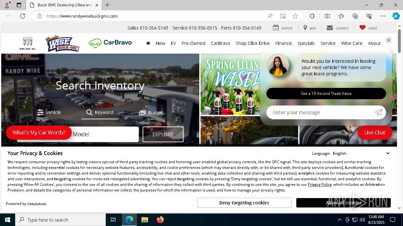Select the Budget search tab
Viewport: 403px width, 226px height.
tap(151, 112)
